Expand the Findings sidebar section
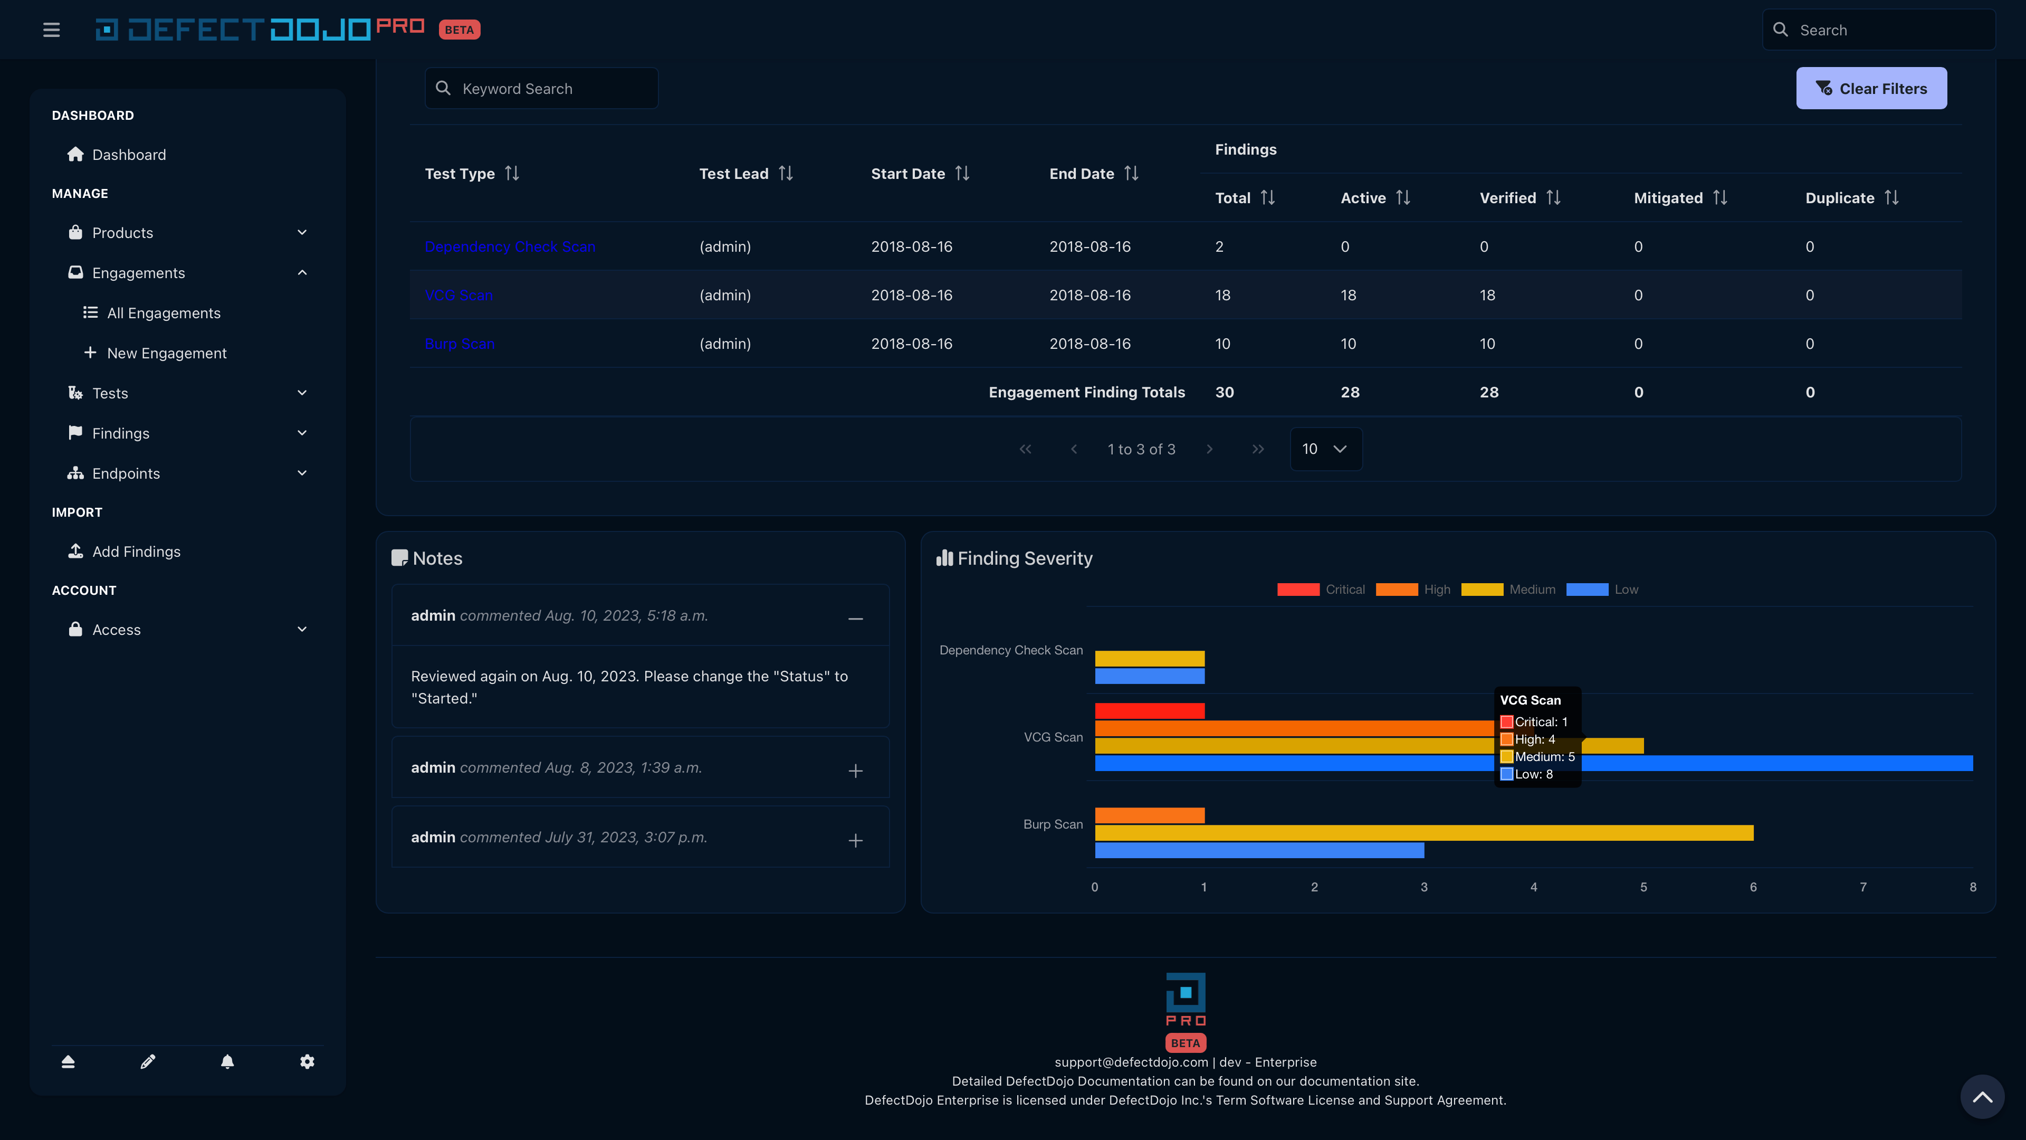Screen dimensions: 2026x1140 pyautogui.click(x=302, y=433)
